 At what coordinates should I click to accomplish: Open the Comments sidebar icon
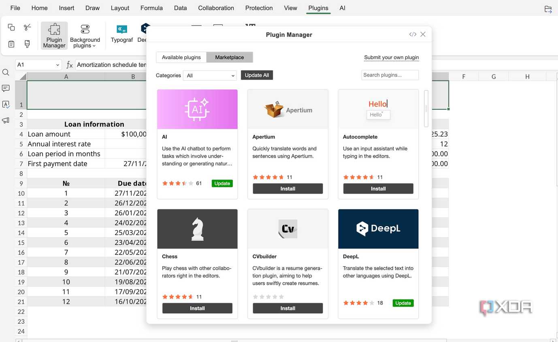pos(6,88)
